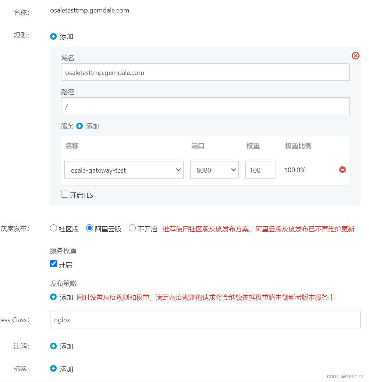Click the plus icon to add 注解

coord(53,346)
